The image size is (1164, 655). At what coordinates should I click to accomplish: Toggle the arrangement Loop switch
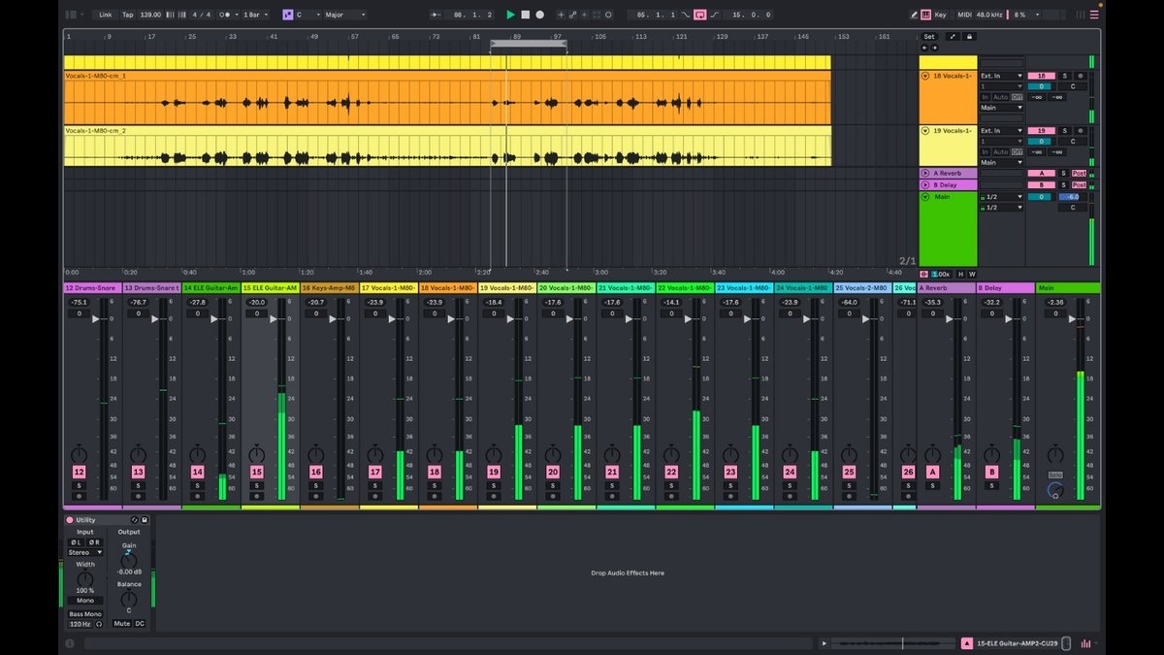tap(698, 15)
